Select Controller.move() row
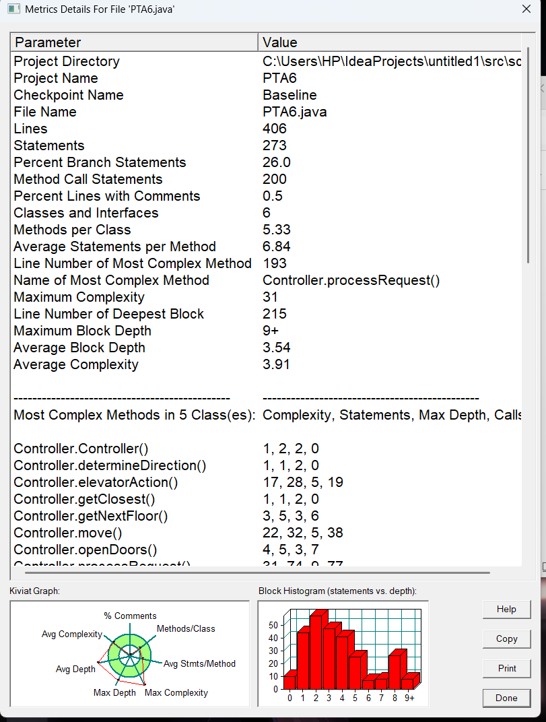 266,533
